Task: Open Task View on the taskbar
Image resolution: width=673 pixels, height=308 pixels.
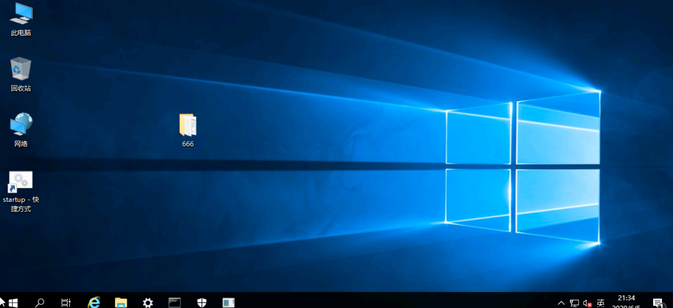Action: [x=66, y=302]
